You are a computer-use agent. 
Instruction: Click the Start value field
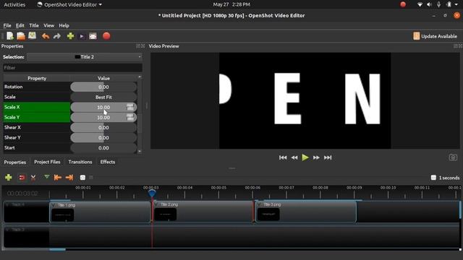pyautogui.click(x=103, y=147)
